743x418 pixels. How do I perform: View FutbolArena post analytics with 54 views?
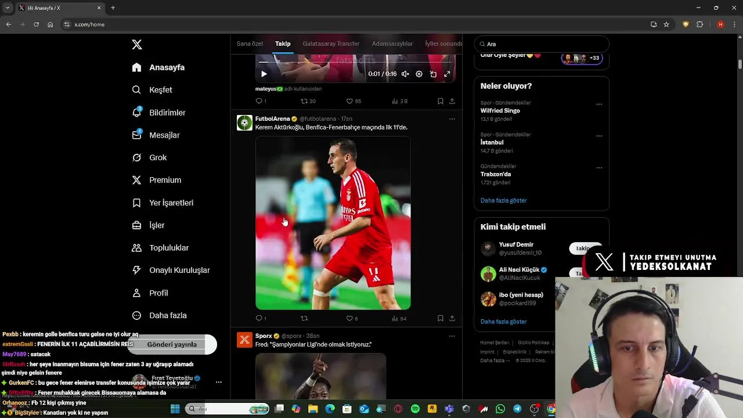click(399, 318)
